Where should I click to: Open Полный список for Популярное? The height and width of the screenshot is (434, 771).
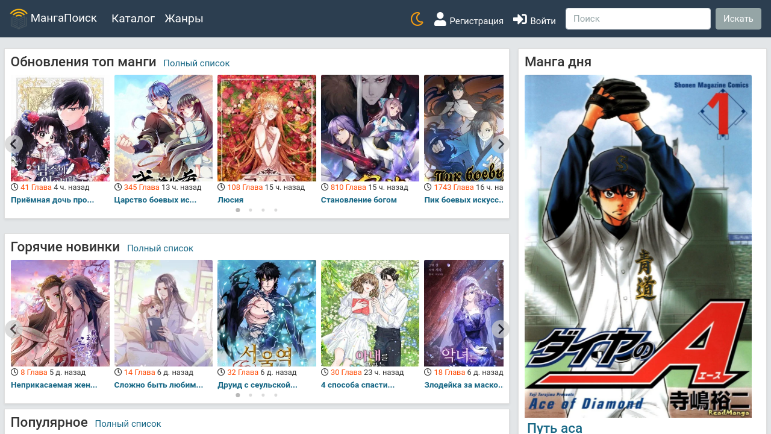128,424
